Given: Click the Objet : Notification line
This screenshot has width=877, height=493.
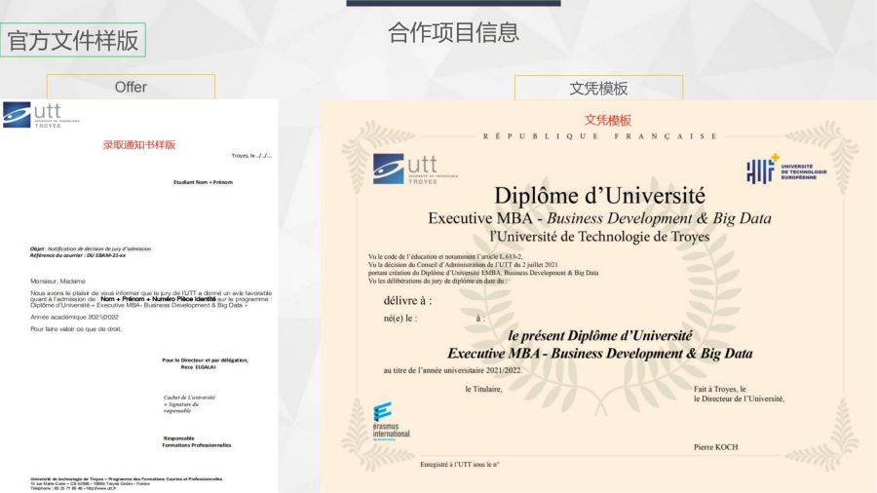Looking at the screenshot, I should pos(91,248).
